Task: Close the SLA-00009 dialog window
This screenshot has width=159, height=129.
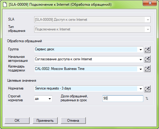Action: (150, 3)
